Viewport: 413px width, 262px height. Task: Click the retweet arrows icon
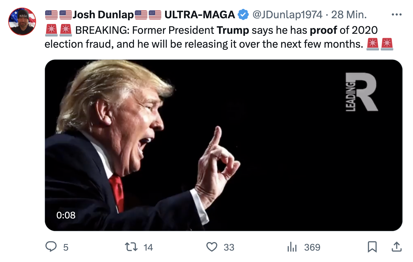(x=131, y=247)
